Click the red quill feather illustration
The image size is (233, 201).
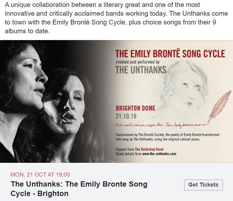[220, 106]
